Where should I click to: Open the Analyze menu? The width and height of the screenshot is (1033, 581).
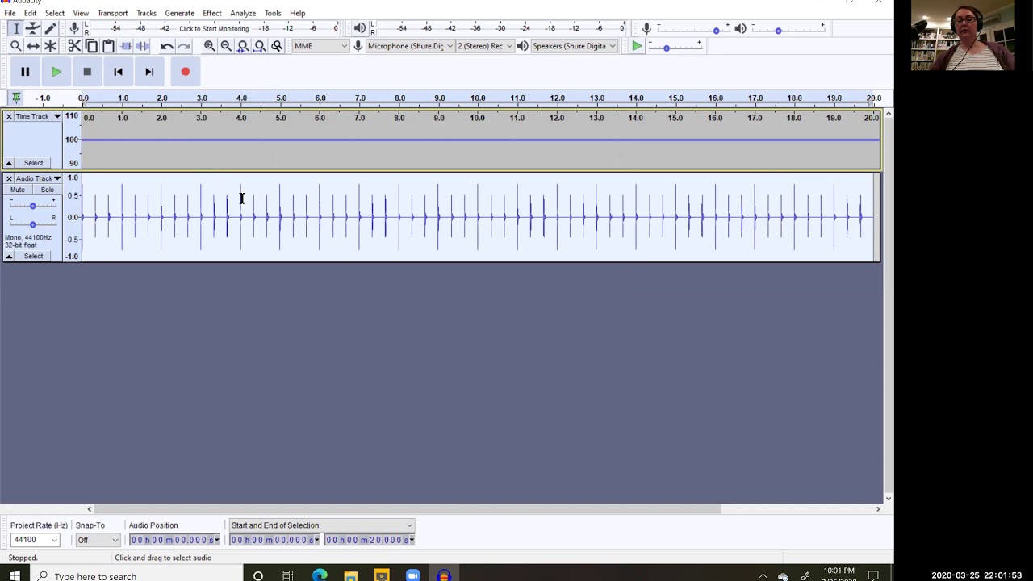point(243,13)
